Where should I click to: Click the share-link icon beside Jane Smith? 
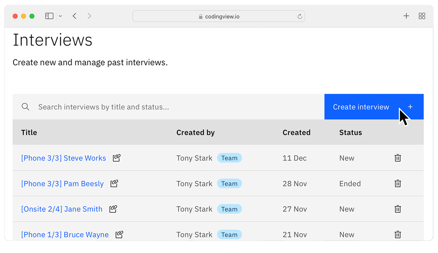pyautogui.click(x=113, y=209)
